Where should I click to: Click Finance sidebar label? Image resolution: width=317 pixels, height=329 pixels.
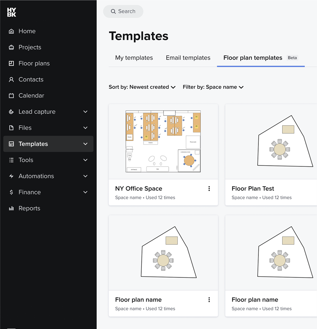pos(30,192)
